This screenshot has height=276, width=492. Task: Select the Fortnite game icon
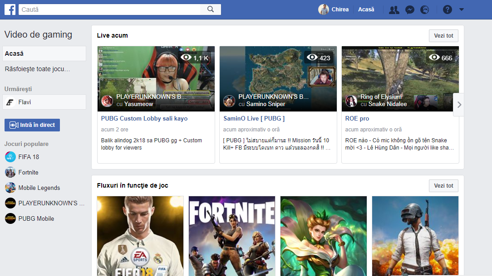click(10, 172)
